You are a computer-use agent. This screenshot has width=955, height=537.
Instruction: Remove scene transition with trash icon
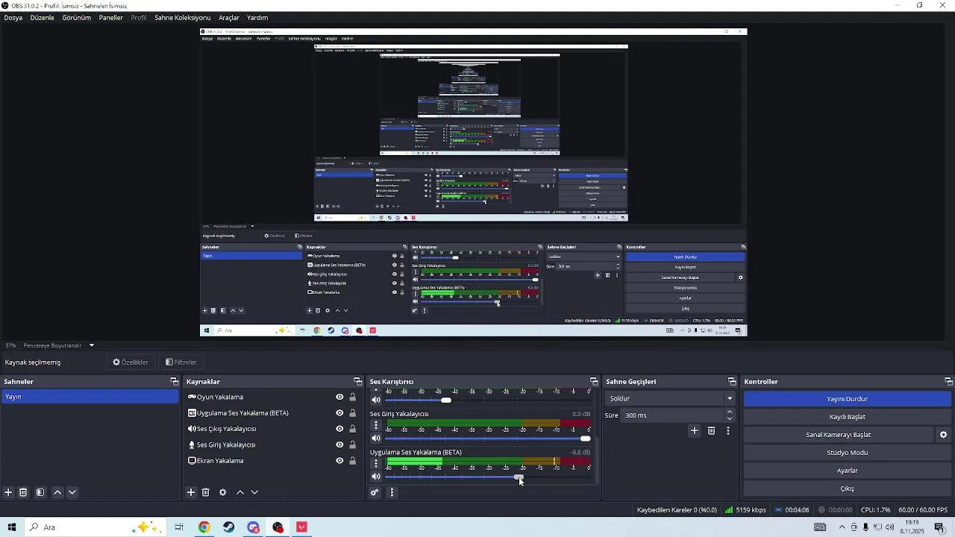click(711, 430)
